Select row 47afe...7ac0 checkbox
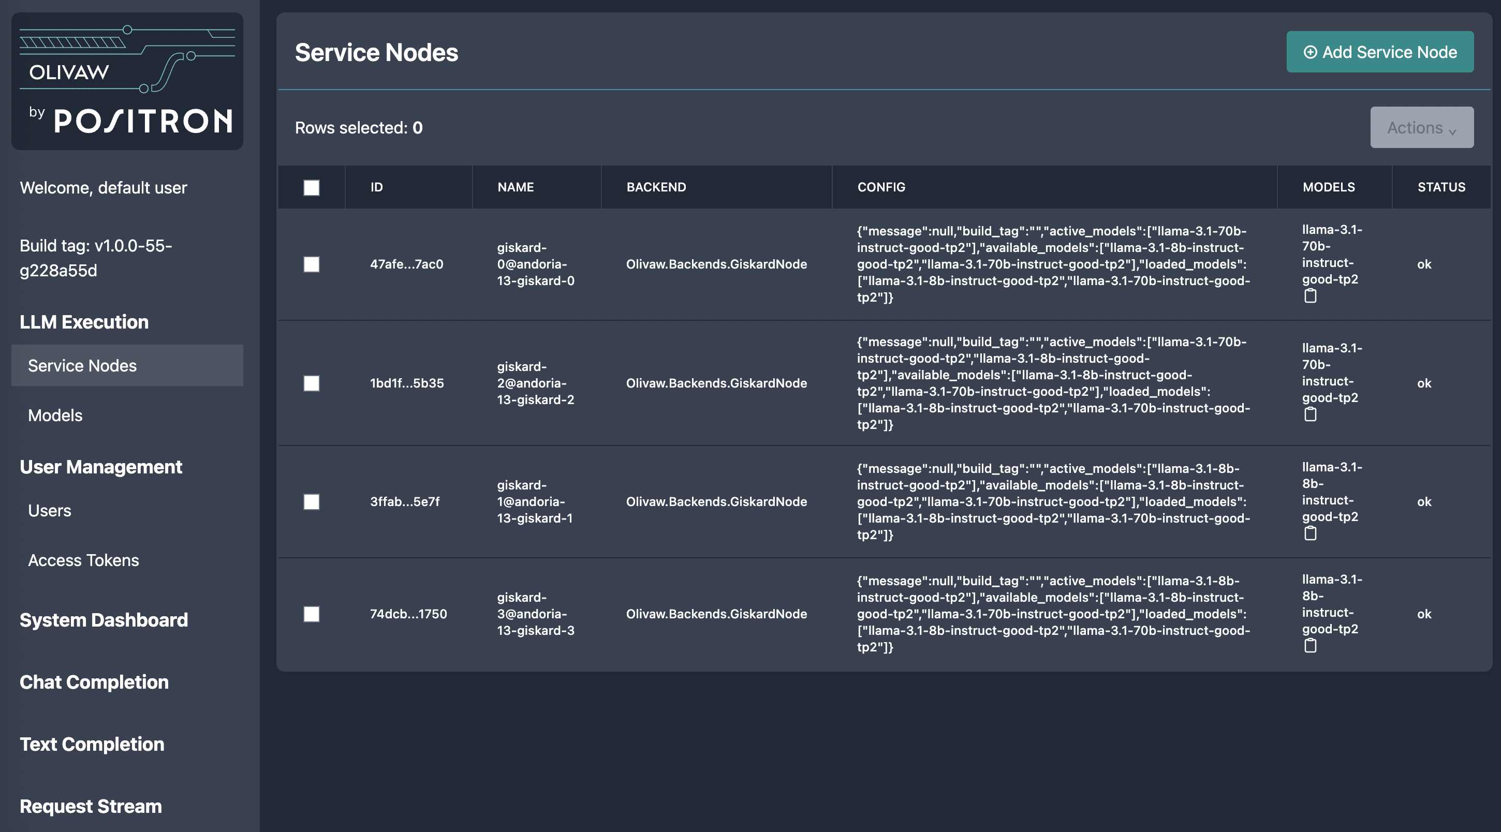Image resolution: width=1501 pixels, height=832 pixels. click(x=311, y=264)
